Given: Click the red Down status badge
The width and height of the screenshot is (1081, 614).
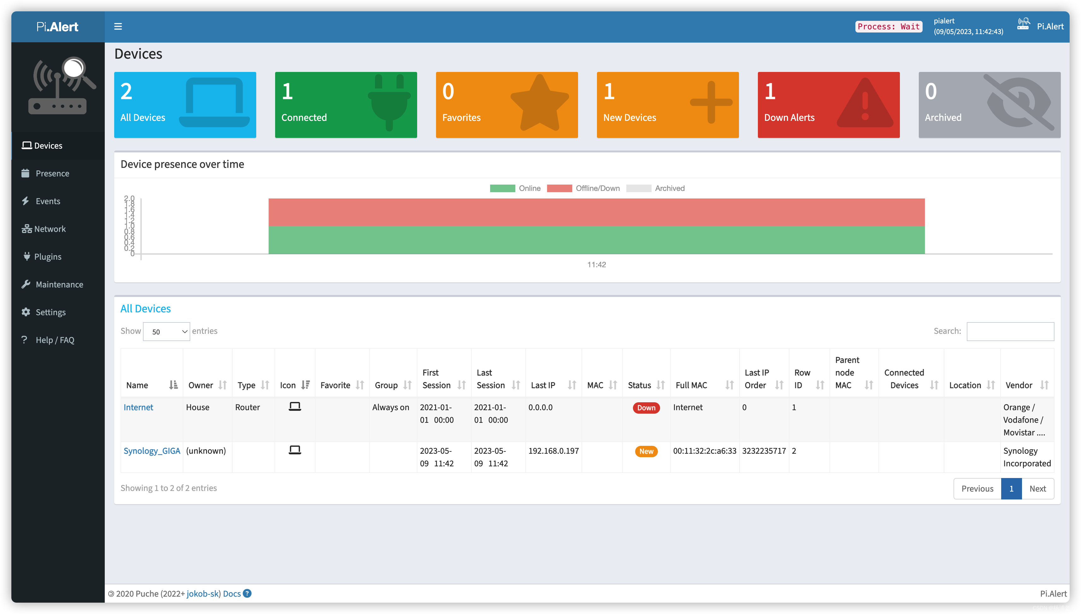Looking at the screenshot, I should [646, 407].
